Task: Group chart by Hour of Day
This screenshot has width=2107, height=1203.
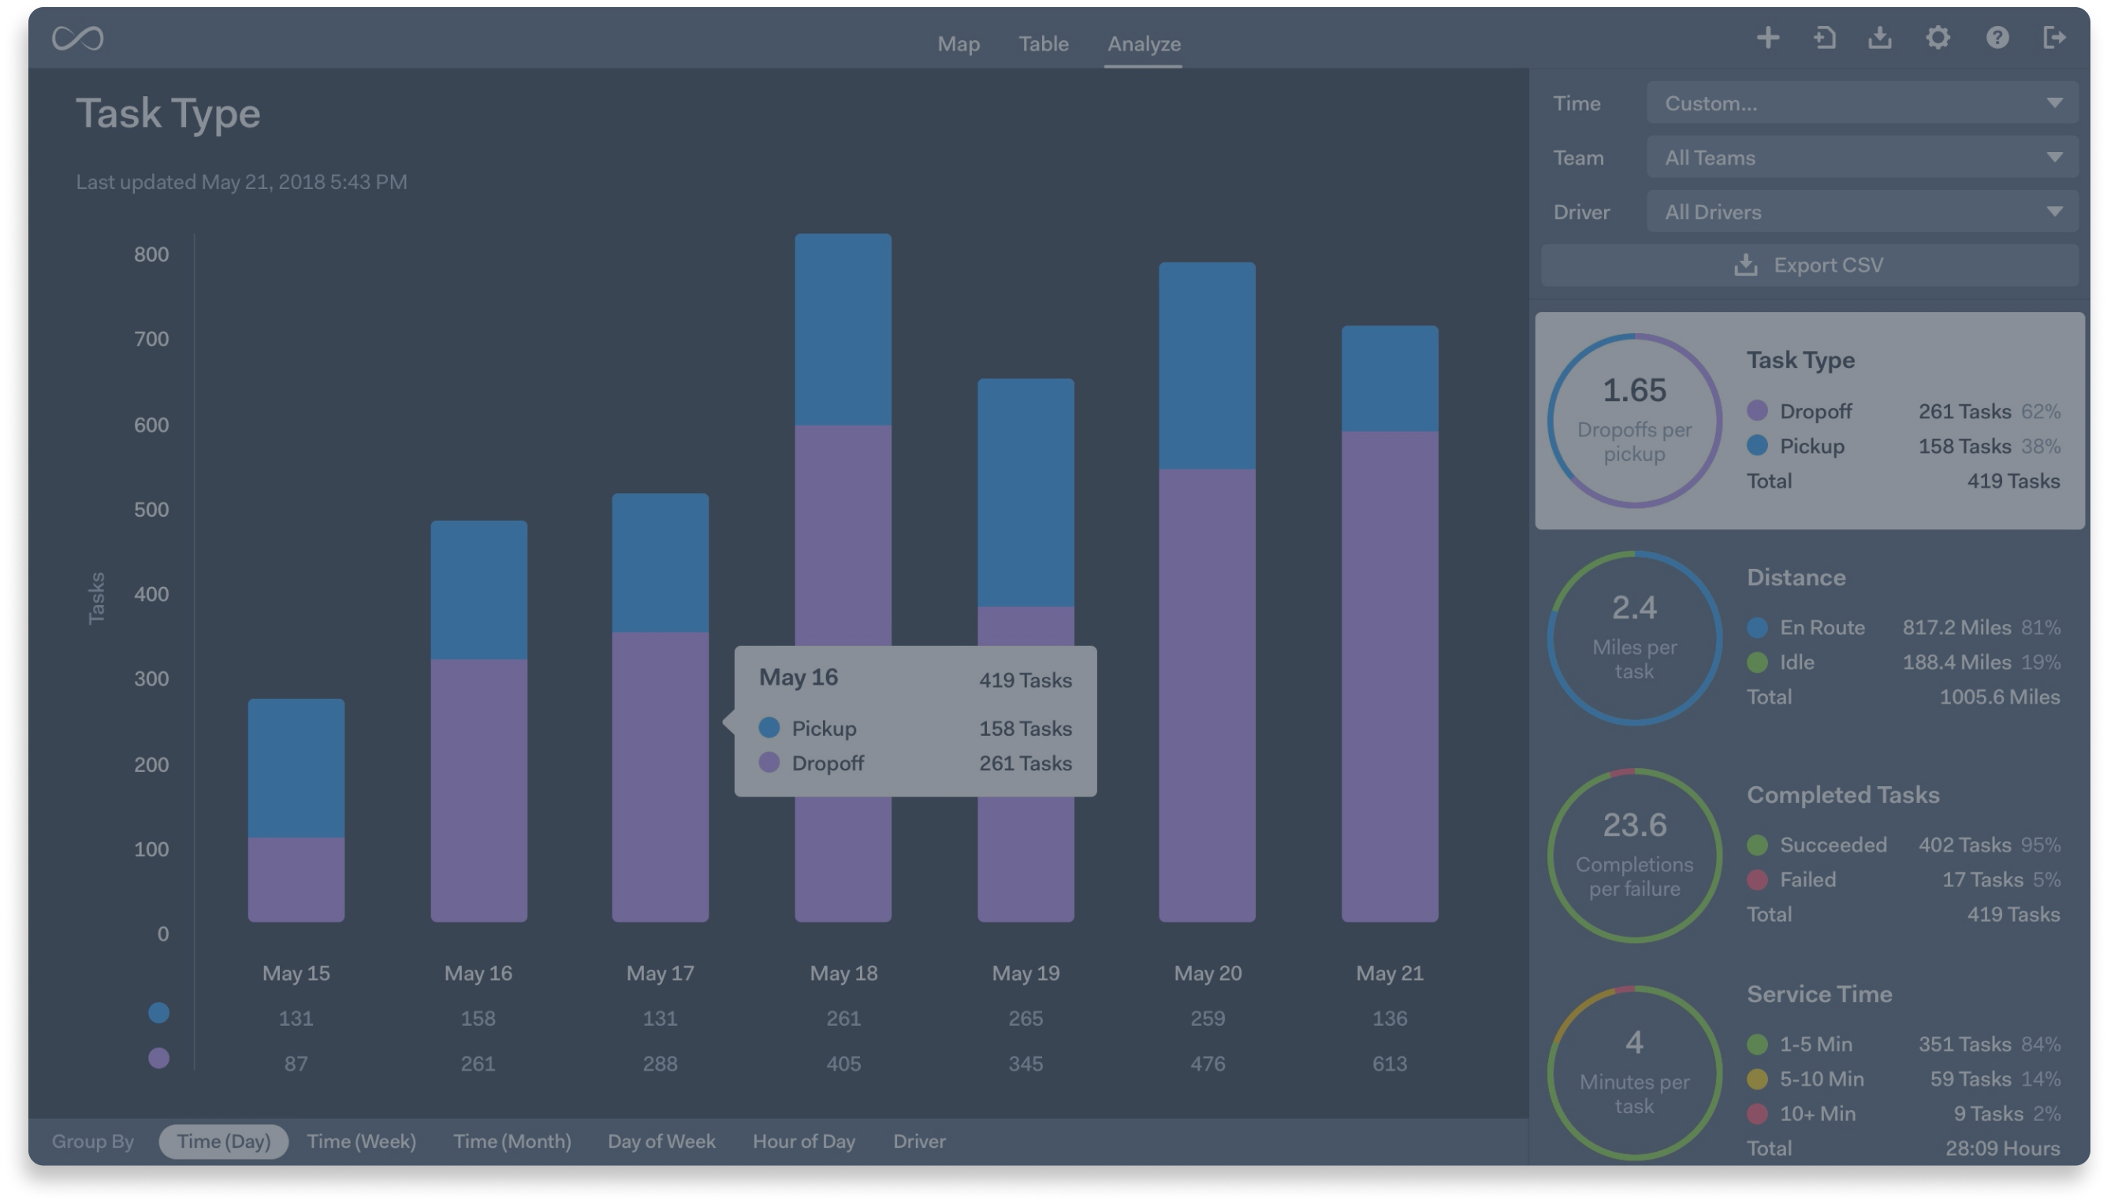Action: coord(803,1141)
